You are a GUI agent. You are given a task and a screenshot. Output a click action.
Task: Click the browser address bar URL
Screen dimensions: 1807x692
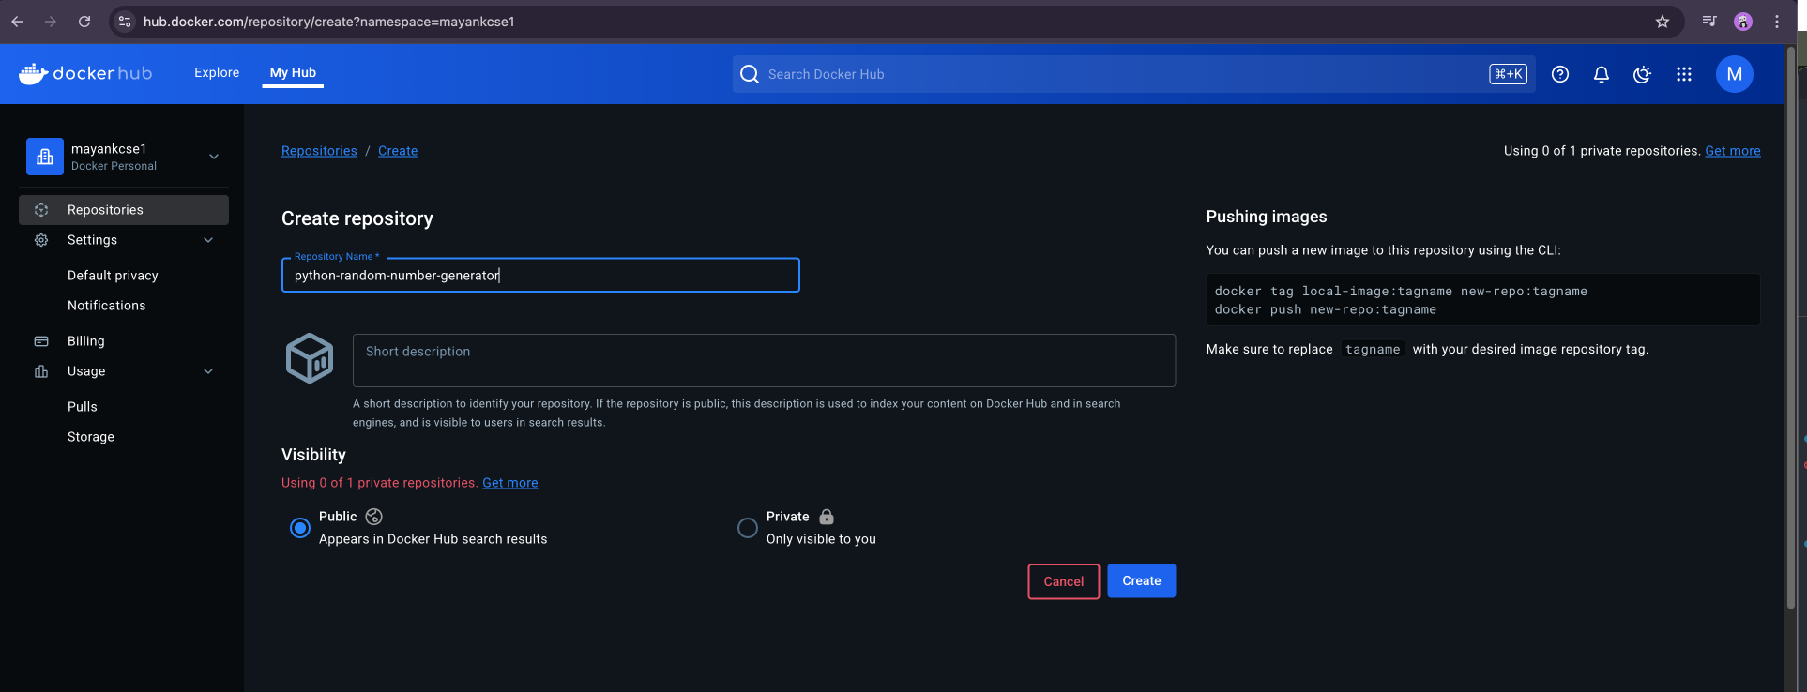click(x=329, y=22)
